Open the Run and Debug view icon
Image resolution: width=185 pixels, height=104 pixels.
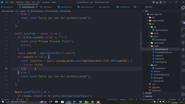183,29
